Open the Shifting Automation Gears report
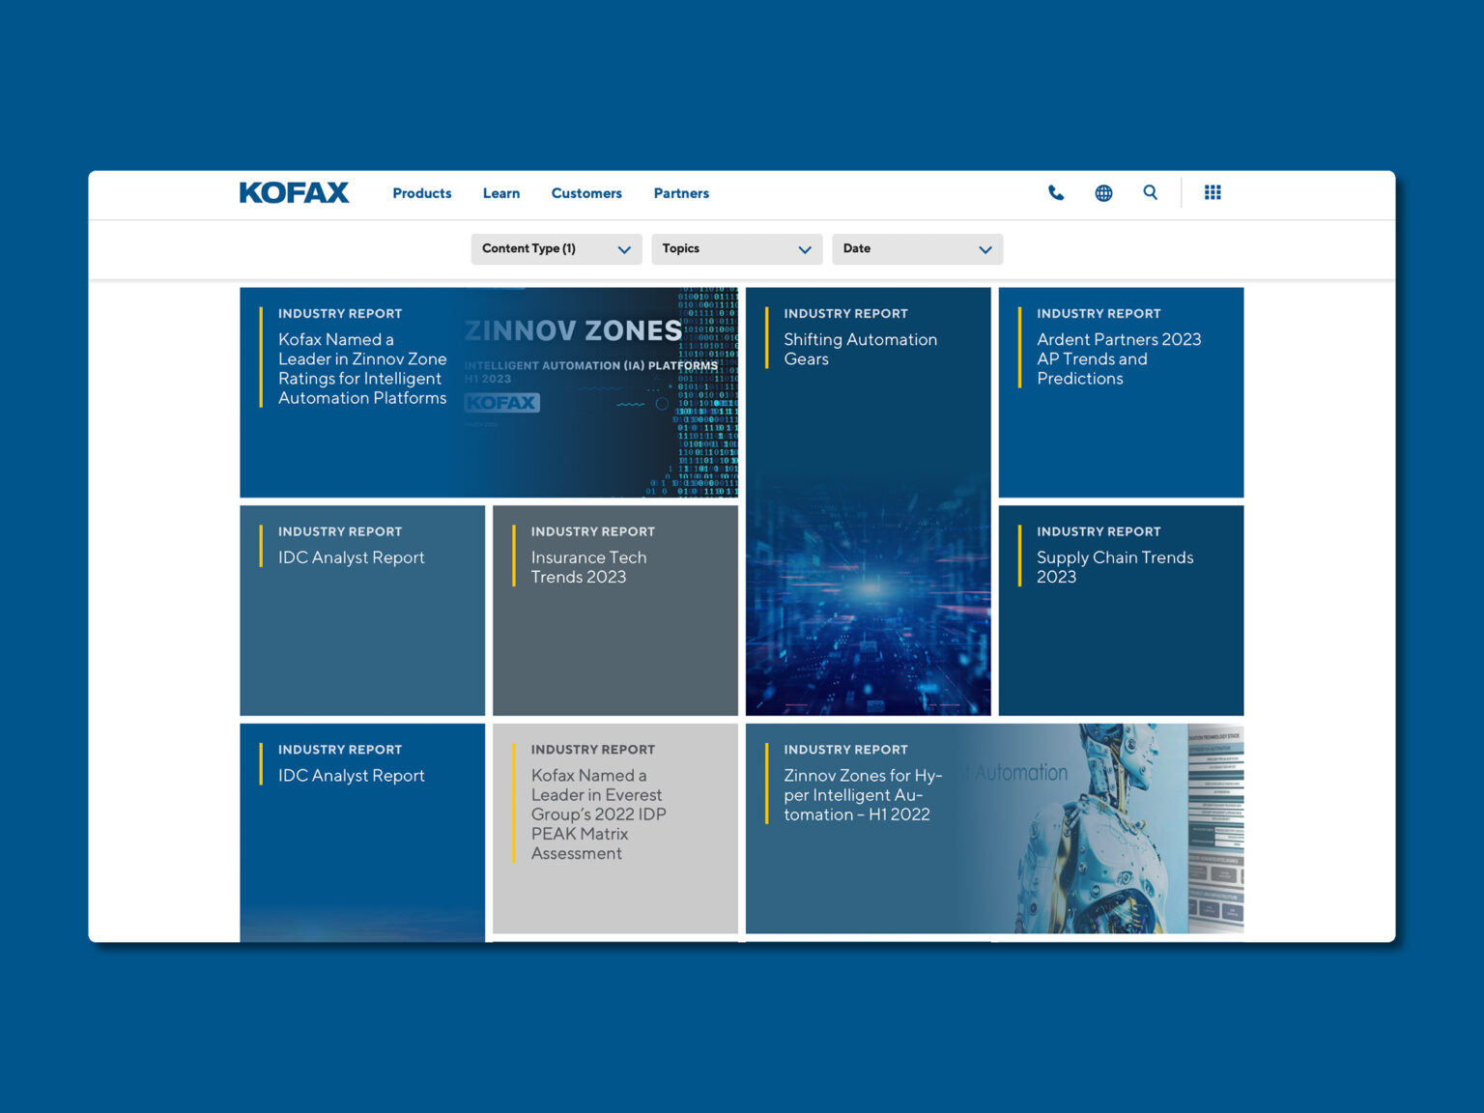 pos(860,350)
